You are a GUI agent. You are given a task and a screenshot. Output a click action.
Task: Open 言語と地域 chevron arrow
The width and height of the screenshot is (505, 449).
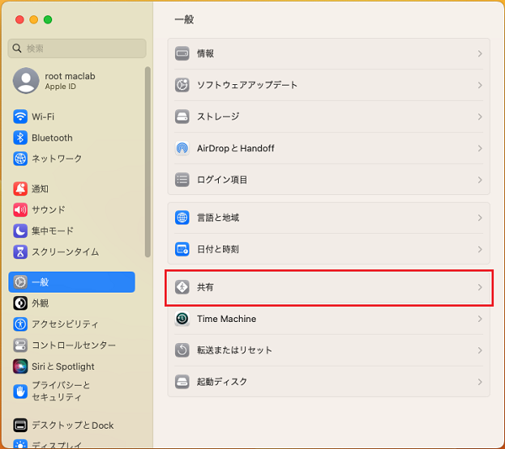coord(480,218)
